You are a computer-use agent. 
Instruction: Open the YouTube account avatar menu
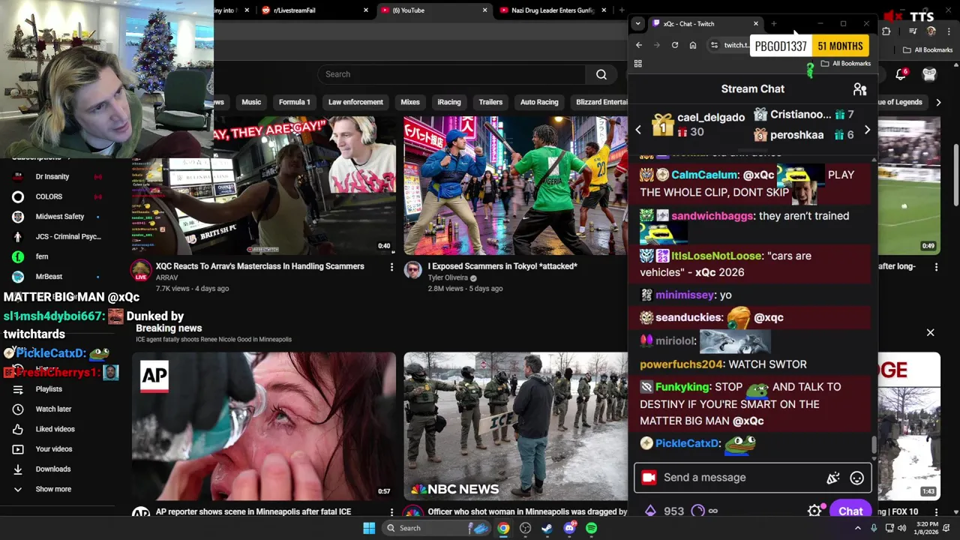click(929, 74)
